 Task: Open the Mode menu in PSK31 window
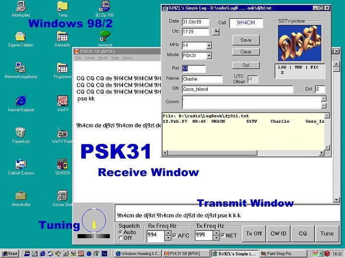point(103,58)
